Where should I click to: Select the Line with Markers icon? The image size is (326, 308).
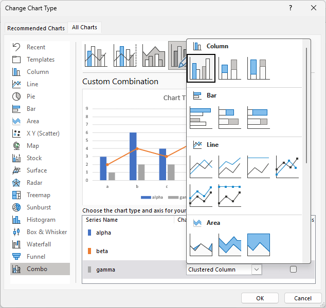tap(287, 167)
